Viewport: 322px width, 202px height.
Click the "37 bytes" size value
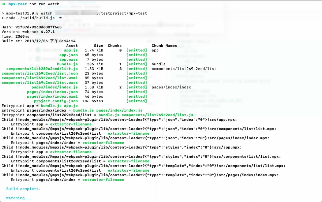click(94, 83)
